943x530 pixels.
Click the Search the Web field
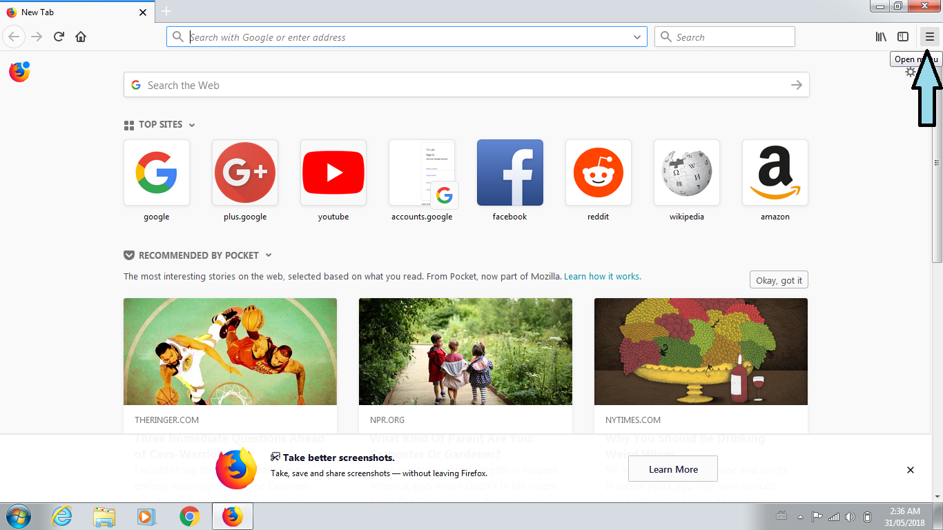click(466, 85)
